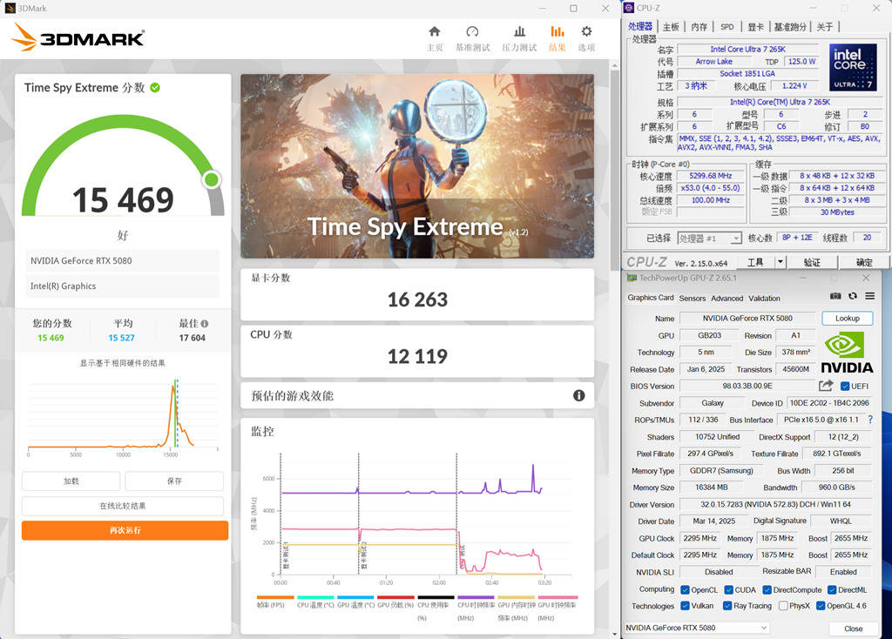The image size is (892, 639).
Task: Click the Intel Core Ultra 7 logo in CPU-Z
Action: pyautogui.click(x=853, y=68)
